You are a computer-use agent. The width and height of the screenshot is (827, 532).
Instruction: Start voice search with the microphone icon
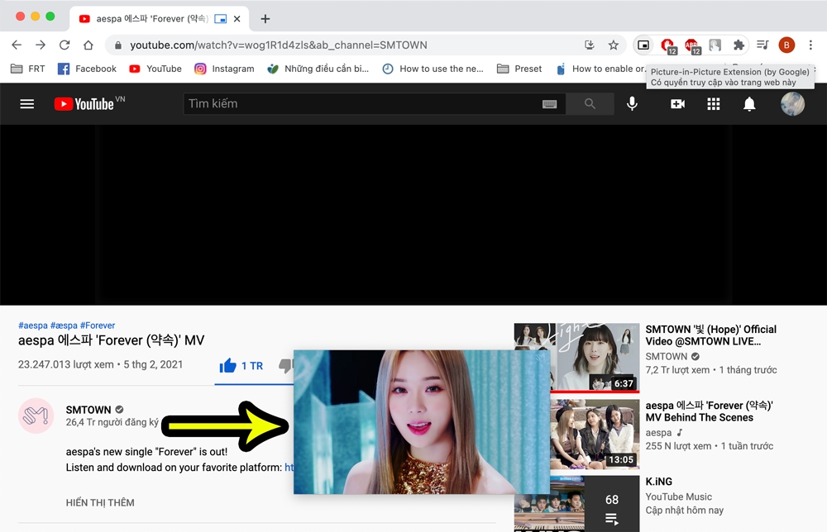click(632, 103)
